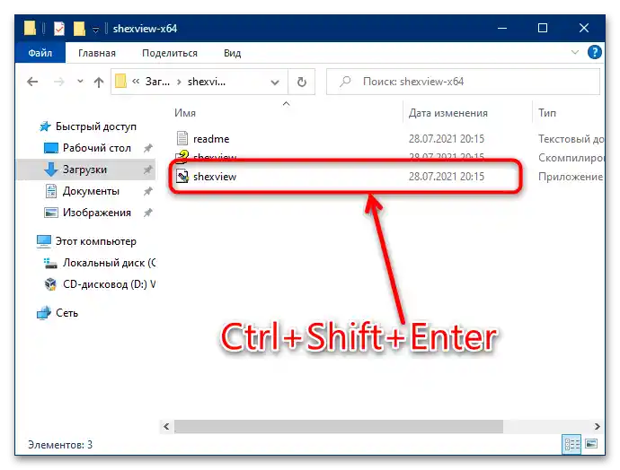
Task: Click readme date 28.07.2021 20:15
Action: click(x=447, y=139)
